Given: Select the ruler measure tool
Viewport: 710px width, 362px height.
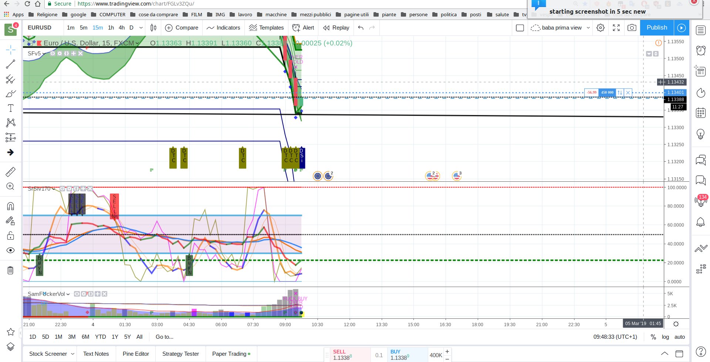Looking at the screenshot, I should (11, 171).
